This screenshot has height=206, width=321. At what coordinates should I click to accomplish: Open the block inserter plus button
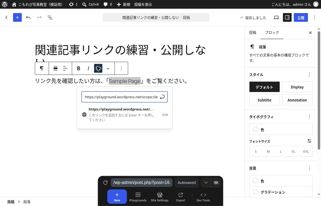17,18
